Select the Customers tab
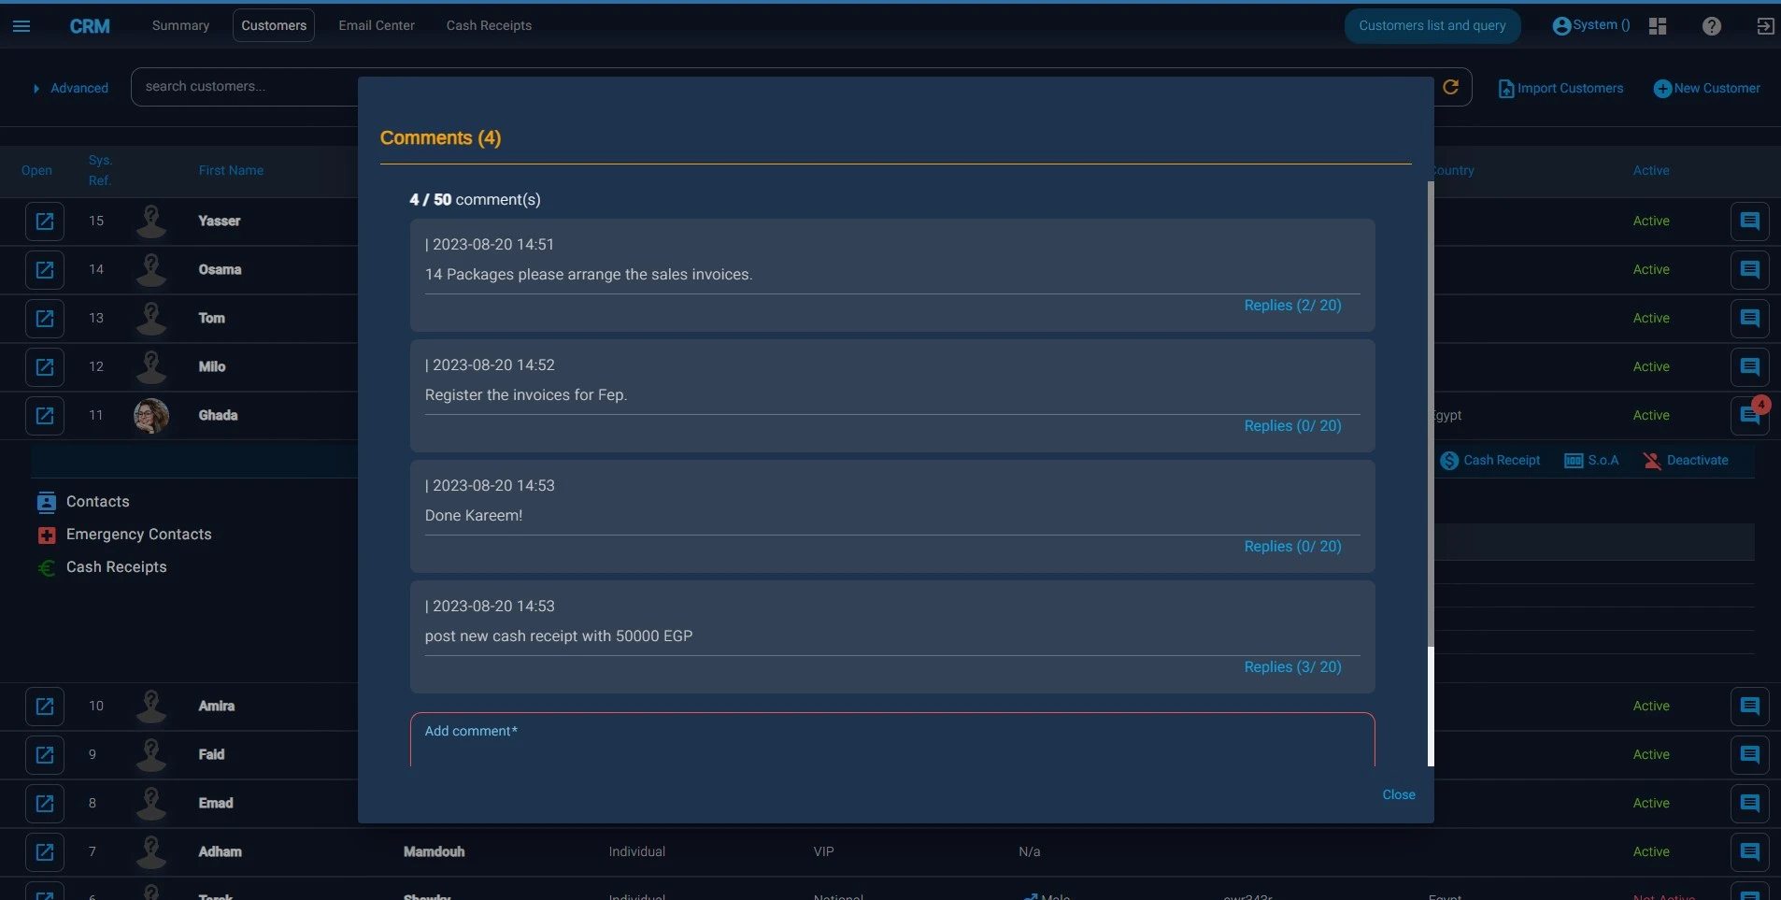The image size is (1781, 900). coord(274,25)
